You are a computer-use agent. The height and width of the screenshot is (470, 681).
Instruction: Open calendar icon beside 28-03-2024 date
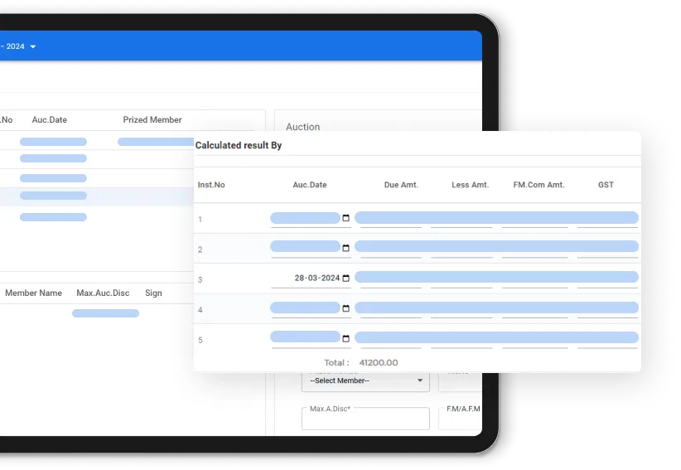click(x=345, y=278)
